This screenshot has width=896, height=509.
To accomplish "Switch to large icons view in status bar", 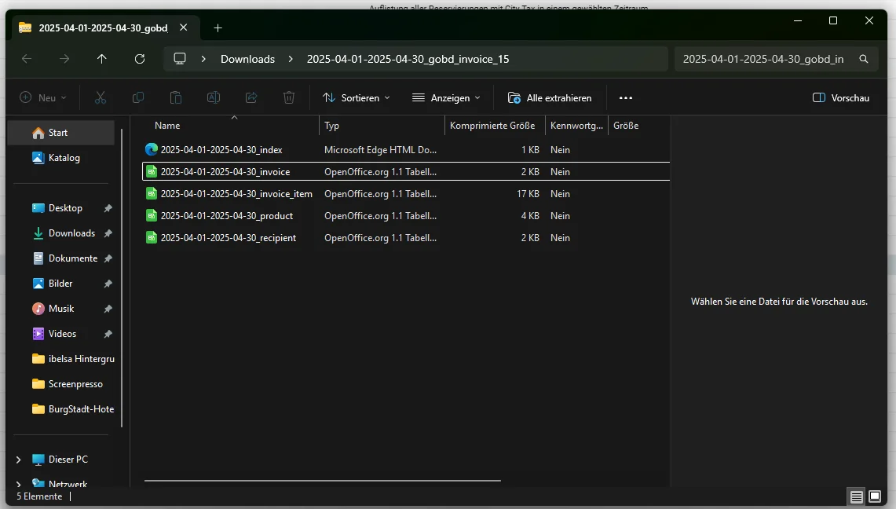I will click(874, 496).
